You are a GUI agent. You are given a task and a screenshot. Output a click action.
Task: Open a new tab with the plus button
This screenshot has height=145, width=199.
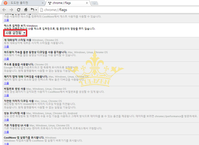coord(94,3)
